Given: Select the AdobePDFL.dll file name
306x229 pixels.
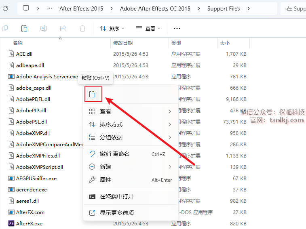Looking at the screenshot, I should 33,99.
